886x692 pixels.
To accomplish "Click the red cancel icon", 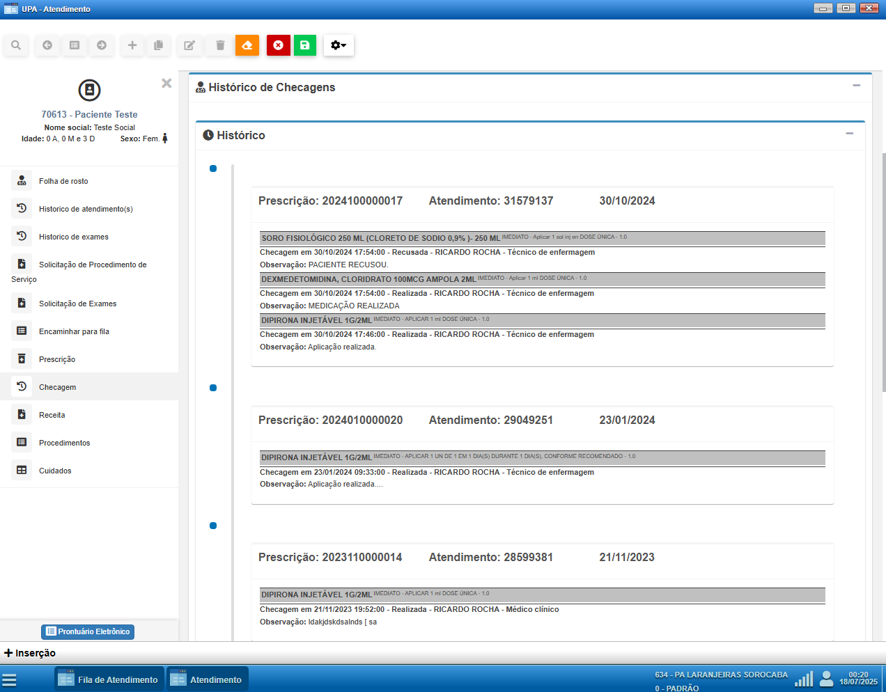I will [279, 45].
